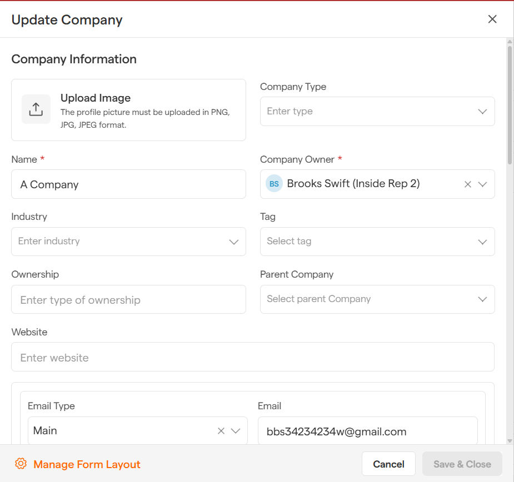Click the Cancel button
The height and width of the screenshot is (482, 514).
(x=388, y=464)
